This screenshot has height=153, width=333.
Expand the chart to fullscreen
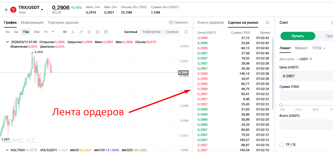pyautogui.click(x=186, y=32)
